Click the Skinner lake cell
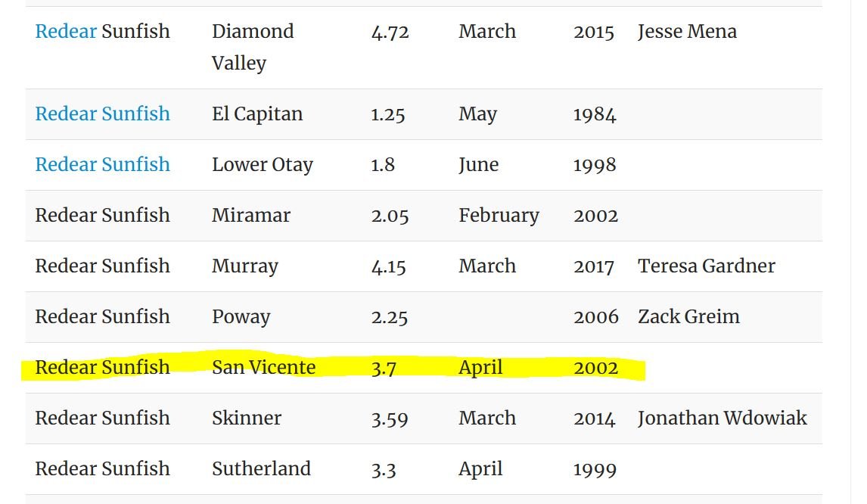Screen dimensions: 867x504 (x=246, y=418)
